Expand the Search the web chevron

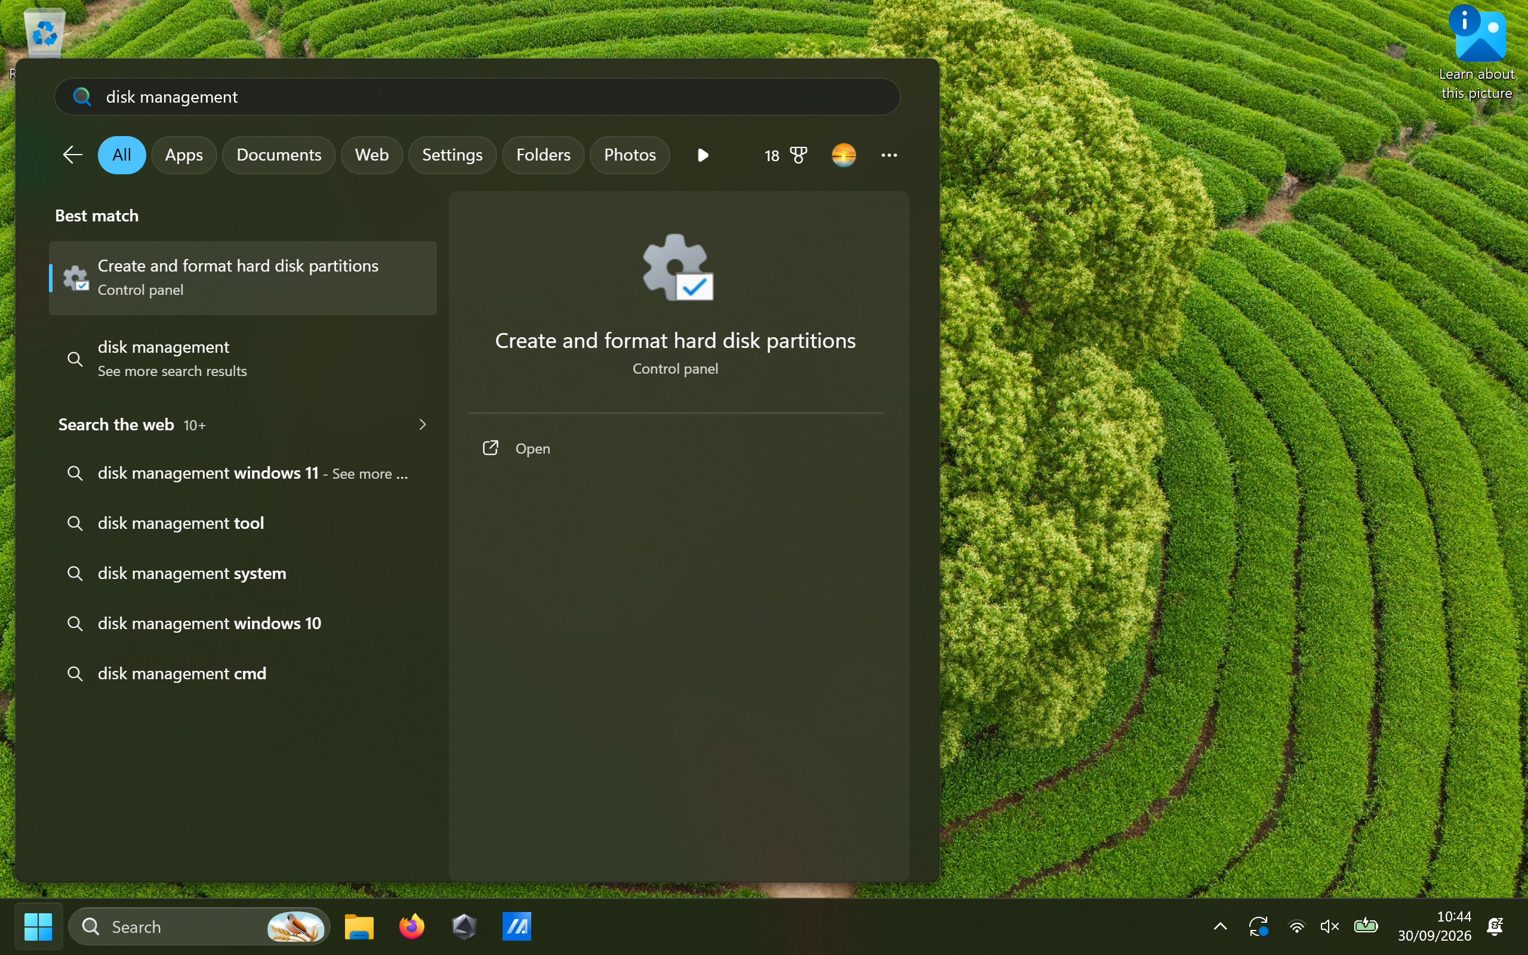pos(423,424)
